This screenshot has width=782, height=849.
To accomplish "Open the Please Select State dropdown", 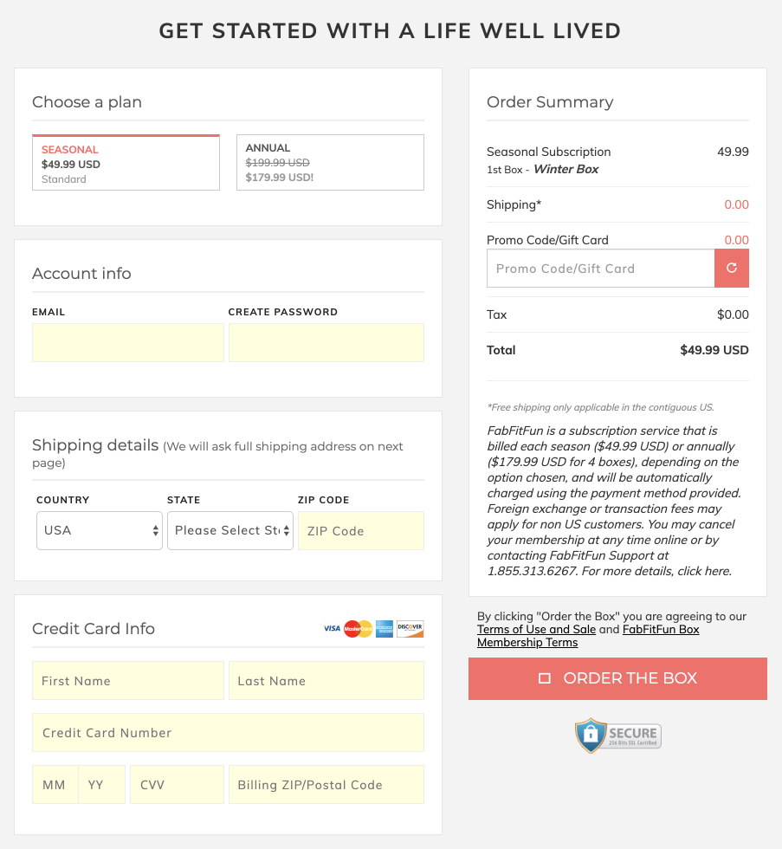I will click(x=229, y=530).
